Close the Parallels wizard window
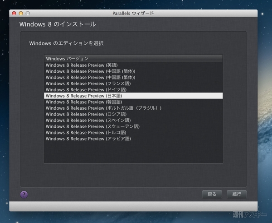This screenshot has width=272, height=223. click(x=14, y=13)
